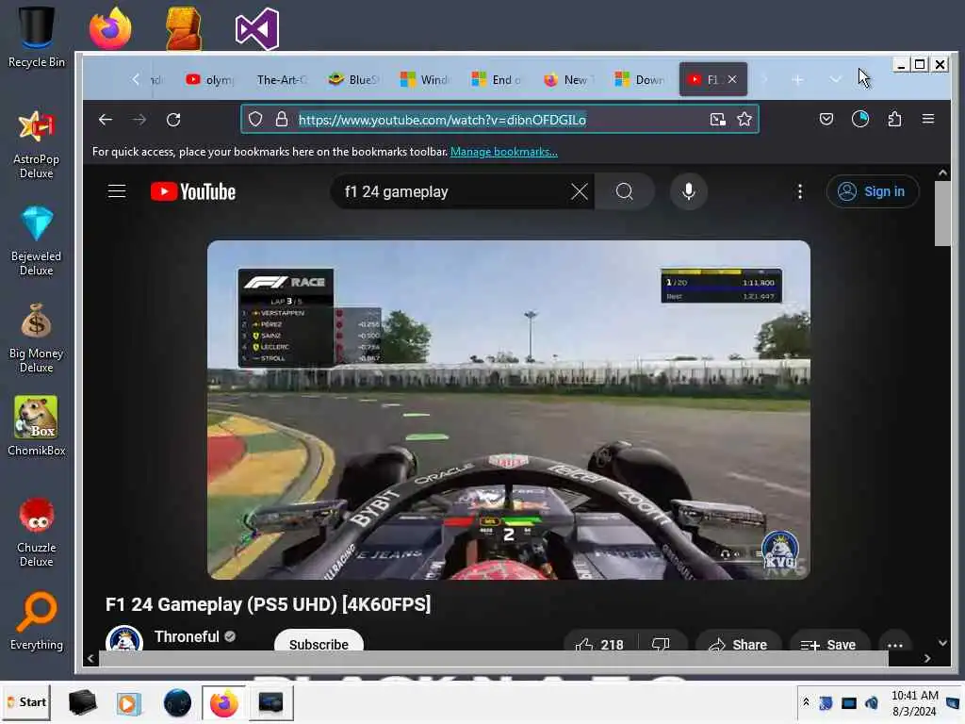Save the video to a playlist
The image size is (965, 724).
coord(828,643)
